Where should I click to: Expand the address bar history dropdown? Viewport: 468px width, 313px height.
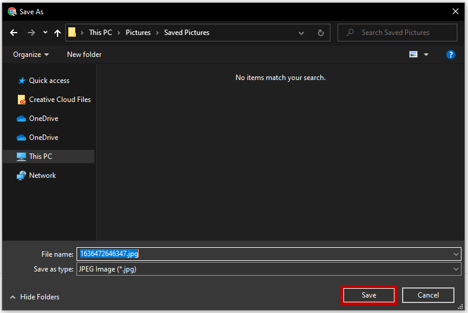click(301, 33)
